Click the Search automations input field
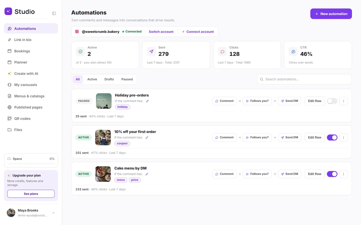Image resolution: width=361 pixels, height=225 pixels. tap(304, 79)
